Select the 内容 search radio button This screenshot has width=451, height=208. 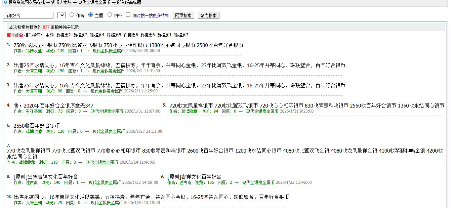click(109, 14)
